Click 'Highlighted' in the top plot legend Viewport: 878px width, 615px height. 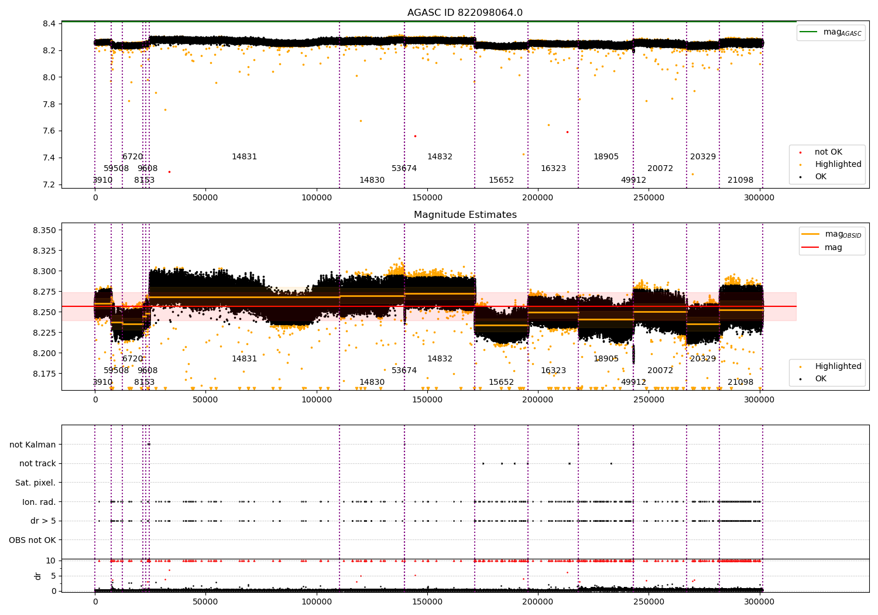click(838, 165)
